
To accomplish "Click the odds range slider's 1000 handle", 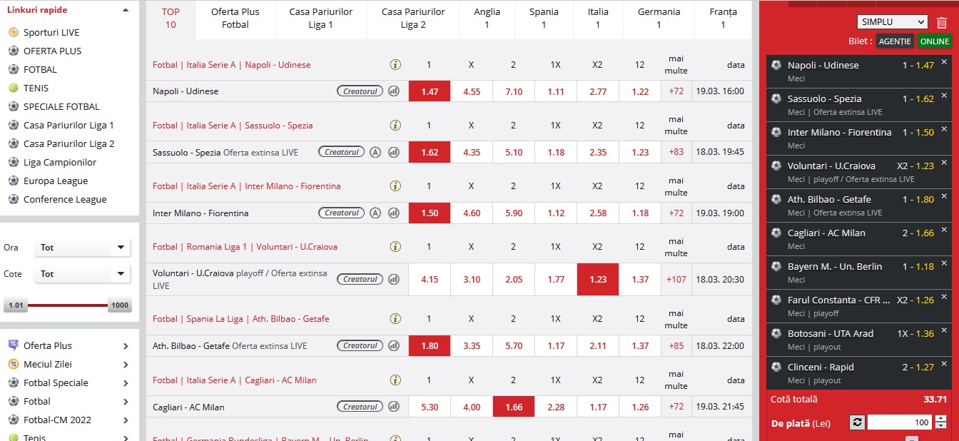I will click(120, 305).
